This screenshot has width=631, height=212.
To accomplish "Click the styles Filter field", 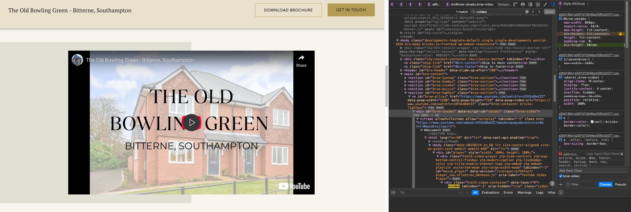I will tap(581, 184).
